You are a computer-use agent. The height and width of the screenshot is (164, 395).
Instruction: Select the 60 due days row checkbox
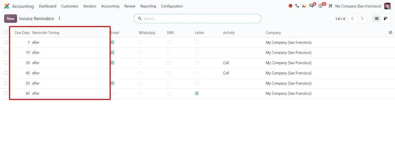pos(6,93)
